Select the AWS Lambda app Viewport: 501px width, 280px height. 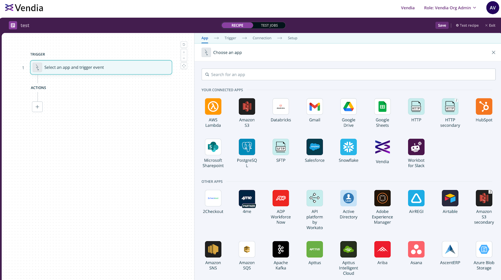(213, 106)
